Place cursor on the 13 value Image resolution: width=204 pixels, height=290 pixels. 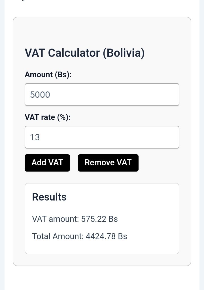(35, 137)
